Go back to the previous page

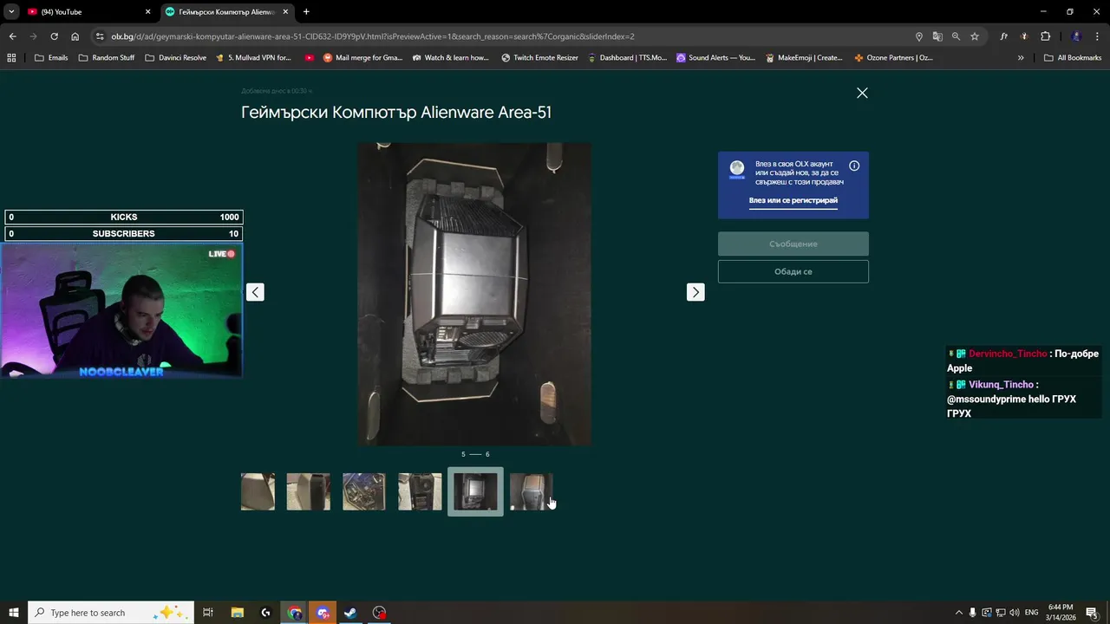click(12, 36)
